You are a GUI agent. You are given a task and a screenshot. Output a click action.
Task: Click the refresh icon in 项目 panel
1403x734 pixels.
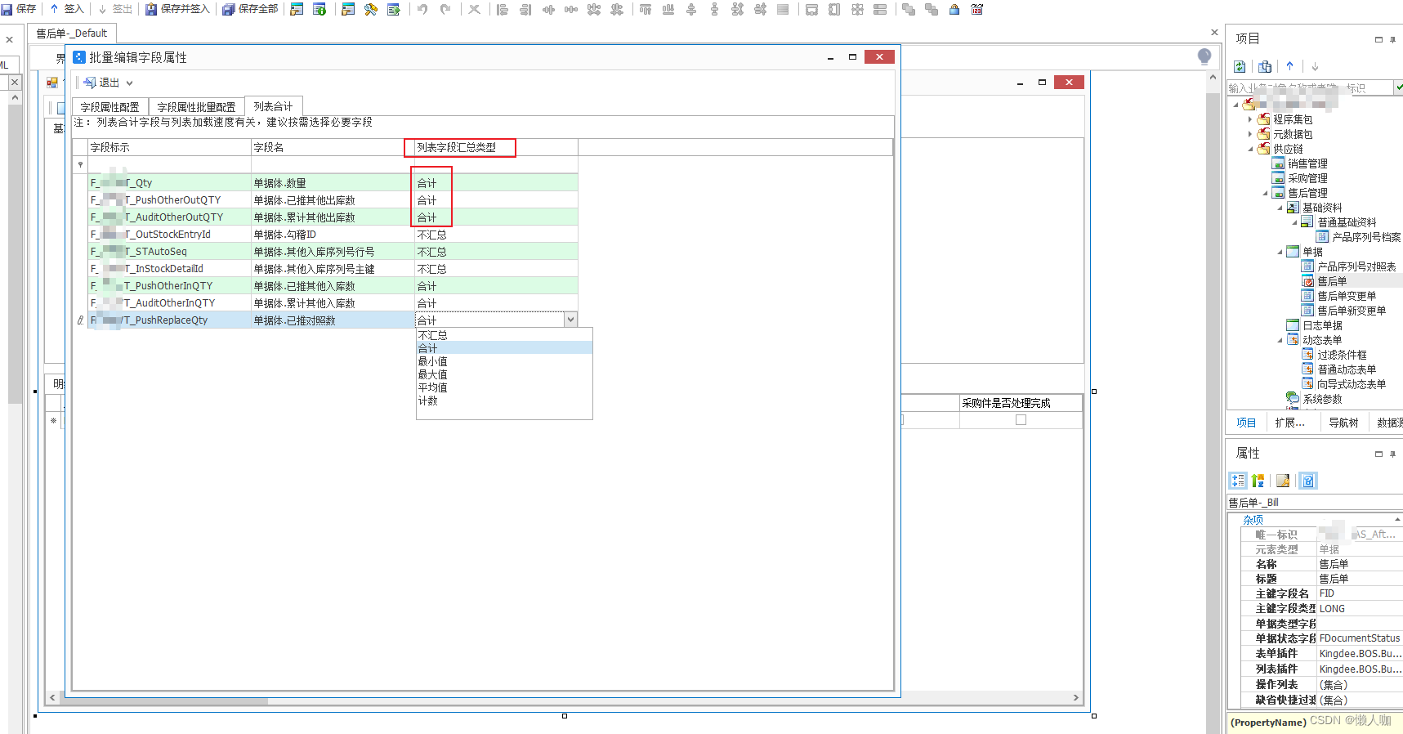[1240, 66]
